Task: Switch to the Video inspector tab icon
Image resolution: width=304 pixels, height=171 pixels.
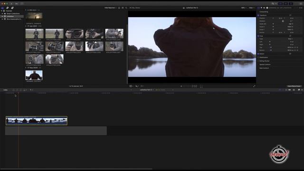Action: coord(258,8)
